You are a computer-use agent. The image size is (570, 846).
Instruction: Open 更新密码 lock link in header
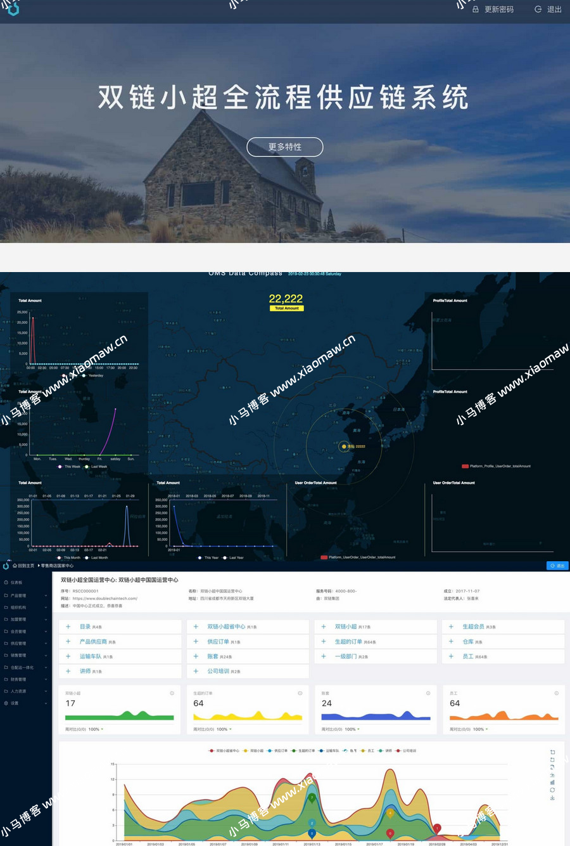point(493,10)
